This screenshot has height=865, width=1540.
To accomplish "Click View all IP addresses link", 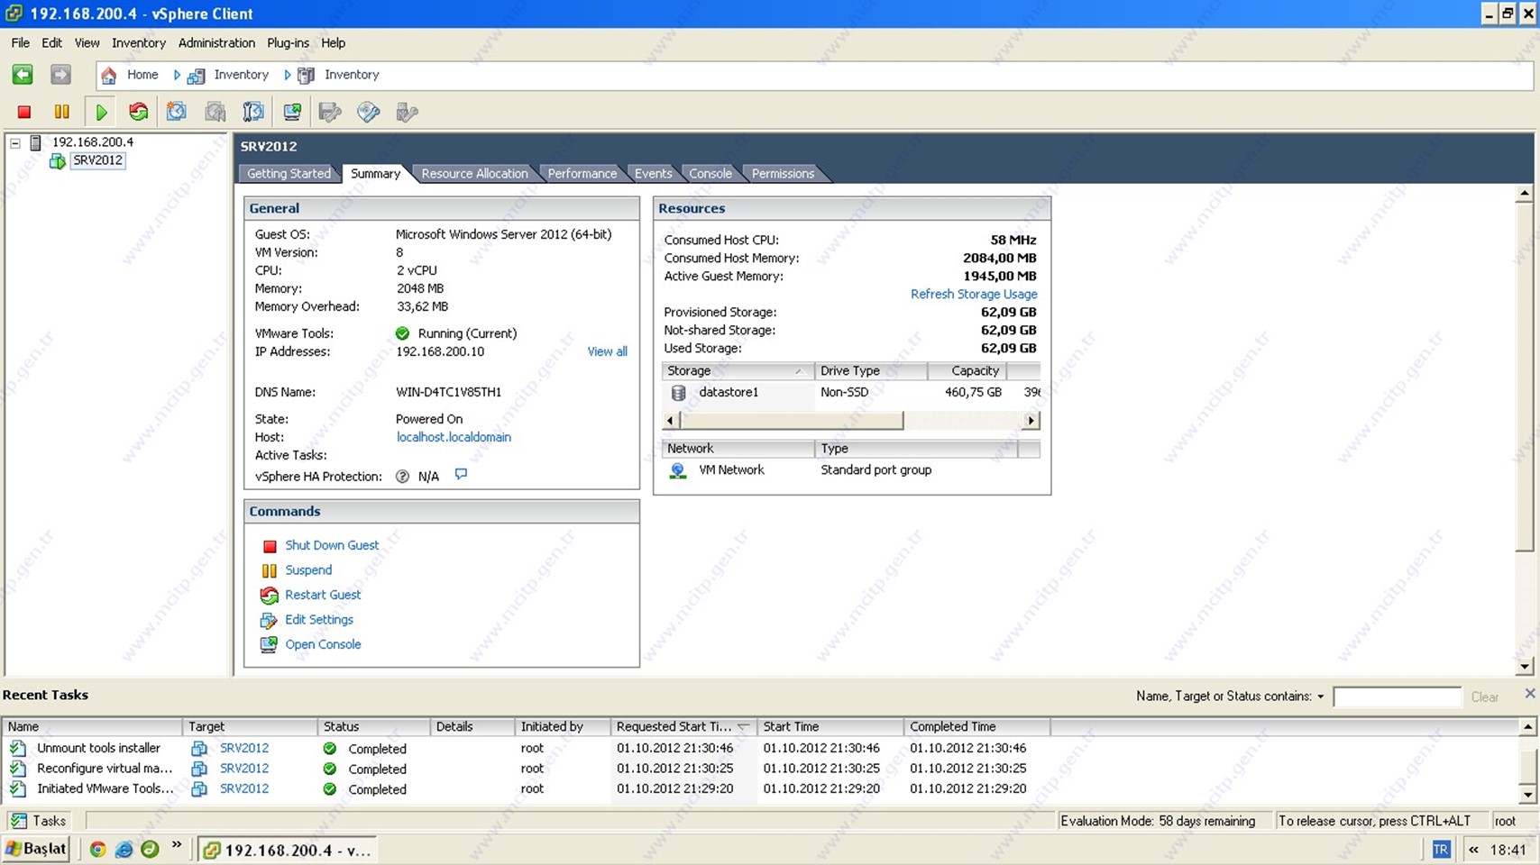I will coord(607,351).
